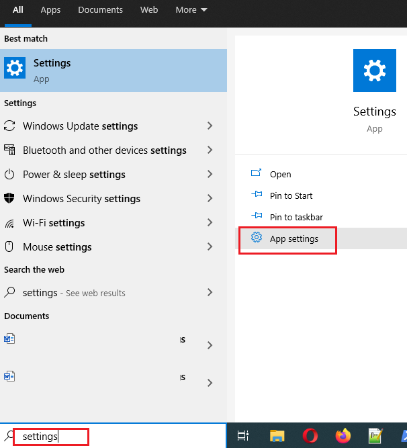Viewport: 407px width, 448px height.
Task: Open Windows Security settings result
Action: (x=114, y=199)
